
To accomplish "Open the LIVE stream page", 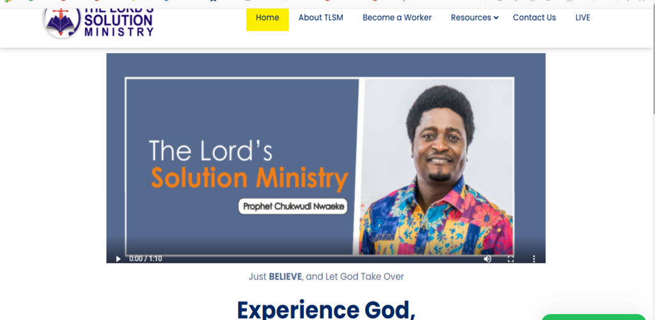I will pyautogui.click(x=583, y=17).
